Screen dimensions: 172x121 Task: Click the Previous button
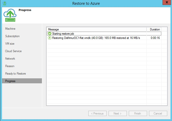(x=97, y=114)
